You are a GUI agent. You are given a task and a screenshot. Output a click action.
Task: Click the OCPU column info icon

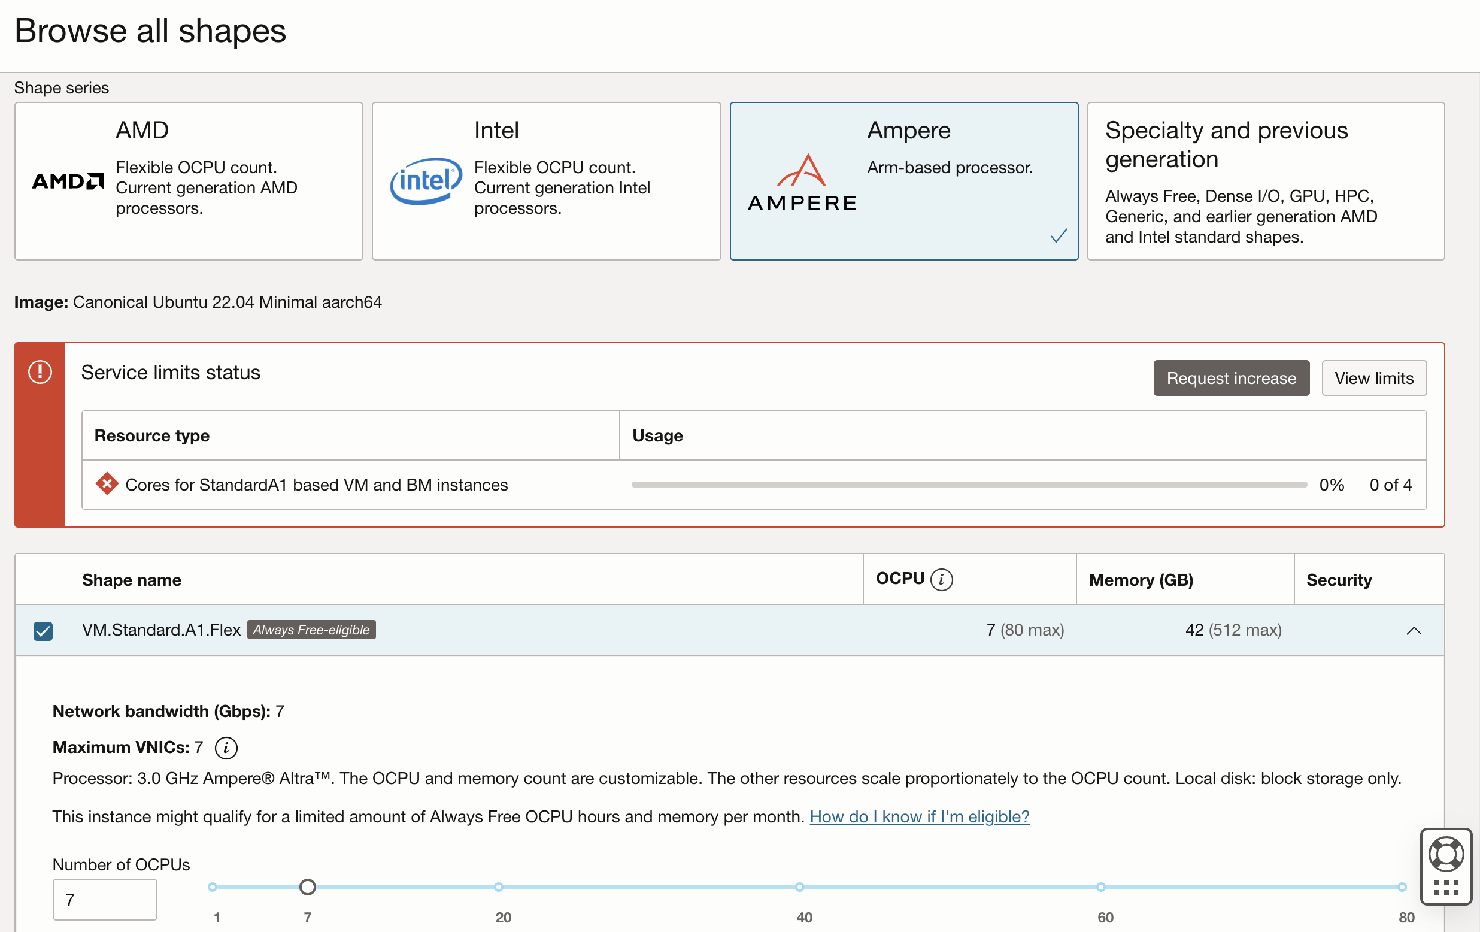941,579
